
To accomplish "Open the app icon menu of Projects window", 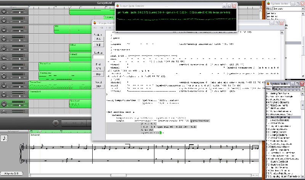I will click(x=95, y=23).
